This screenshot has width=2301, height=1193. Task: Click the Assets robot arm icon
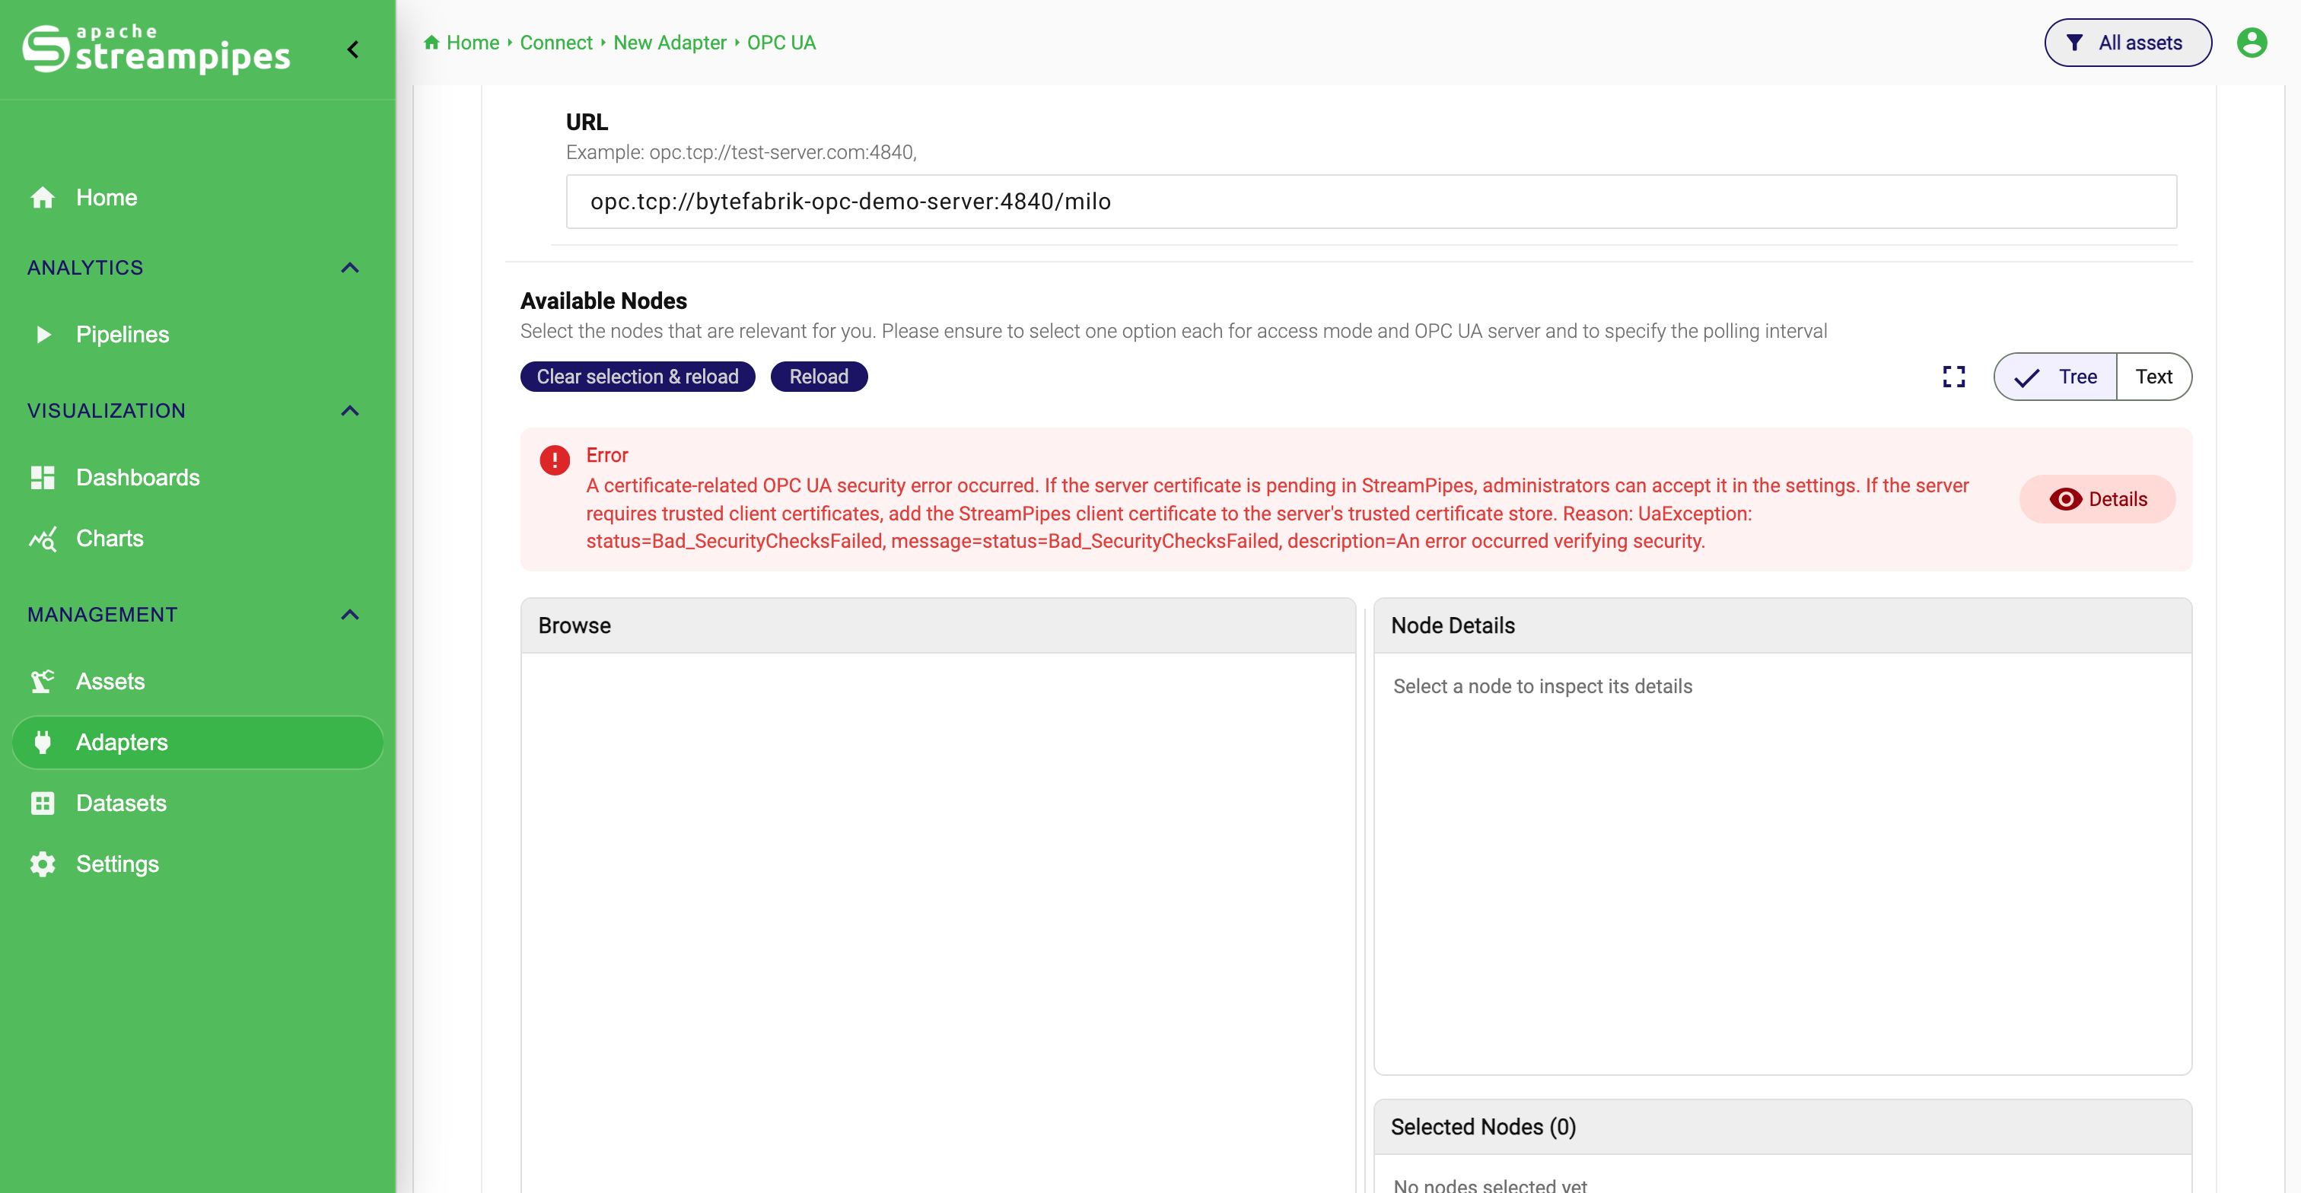coord(43,681)
